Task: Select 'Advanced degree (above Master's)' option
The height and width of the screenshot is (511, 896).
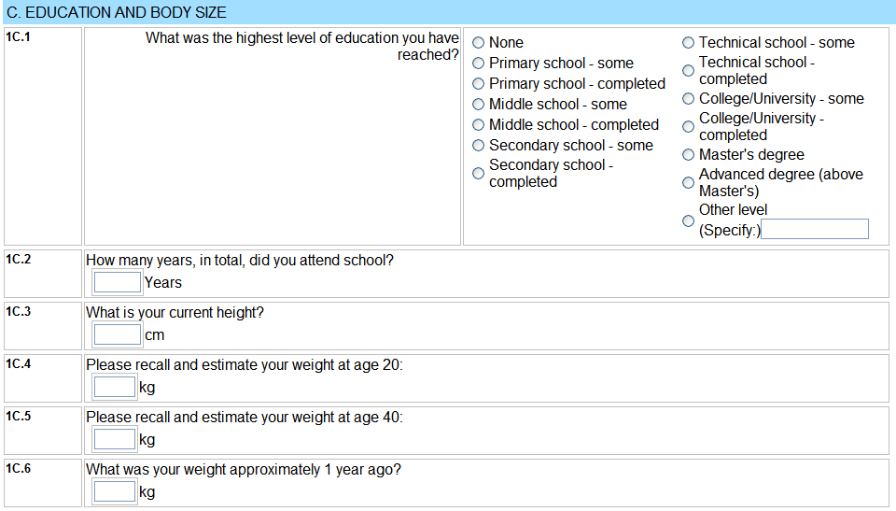Action: [x=689, y=183]
